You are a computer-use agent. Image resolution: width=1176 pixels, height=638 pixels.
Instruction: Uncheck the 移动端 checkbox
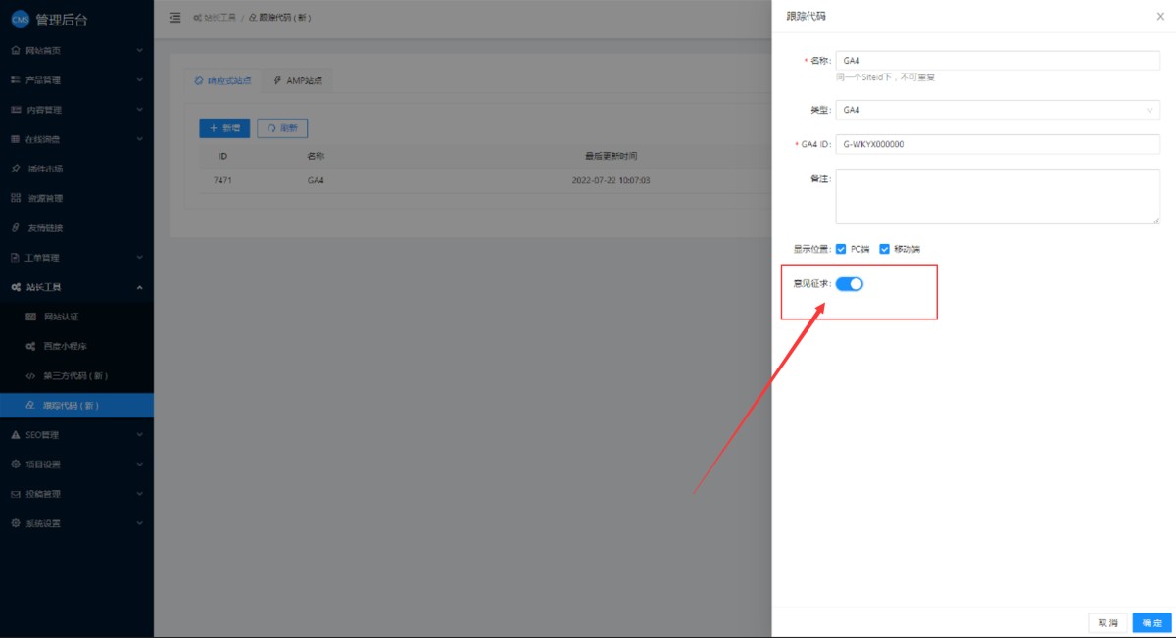pos(884,249)
